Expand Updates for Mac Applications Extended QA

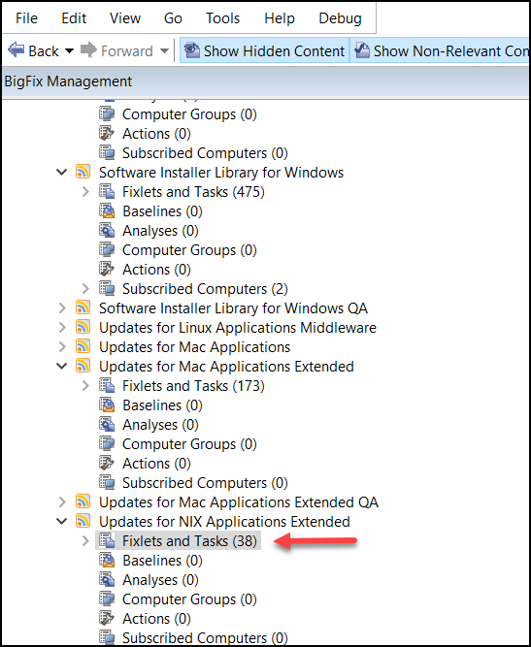coord(62,501)
